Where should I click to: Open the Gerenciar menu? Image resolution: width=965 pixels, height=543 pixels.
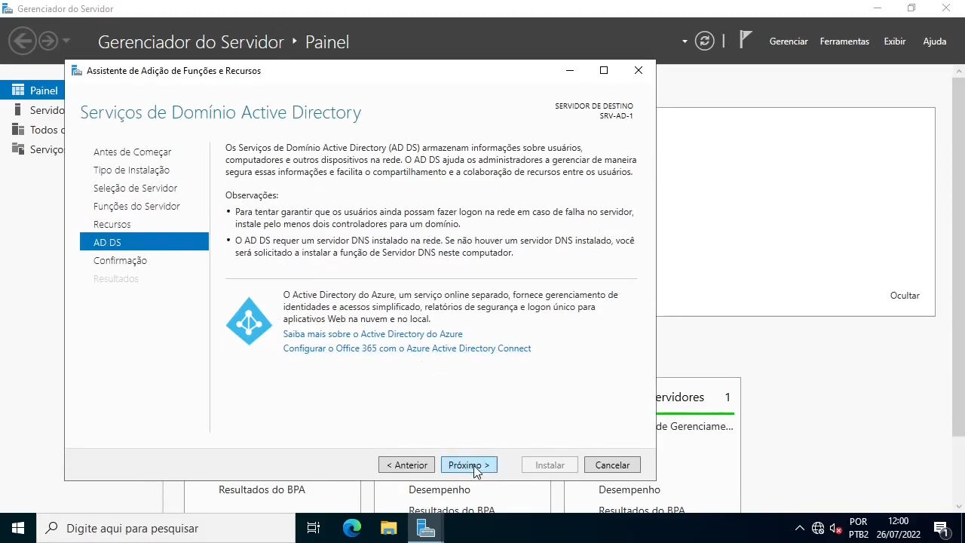tap(789, 41)
